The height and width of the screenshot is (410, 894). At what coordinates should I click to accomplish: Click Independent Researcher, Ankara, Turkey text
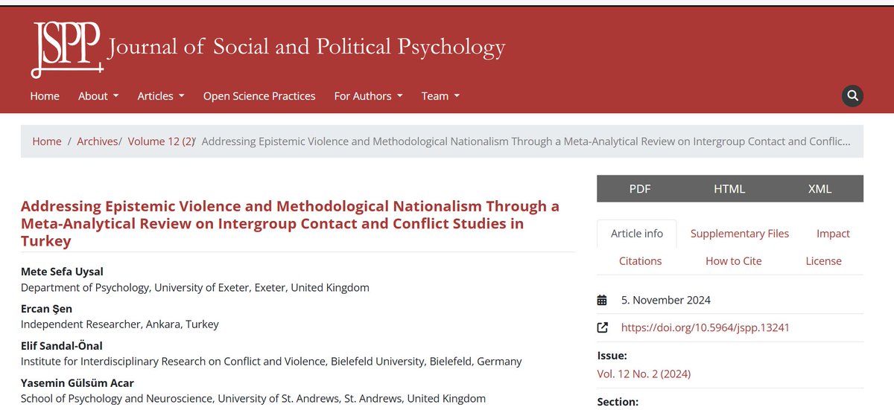pos(120,324)
